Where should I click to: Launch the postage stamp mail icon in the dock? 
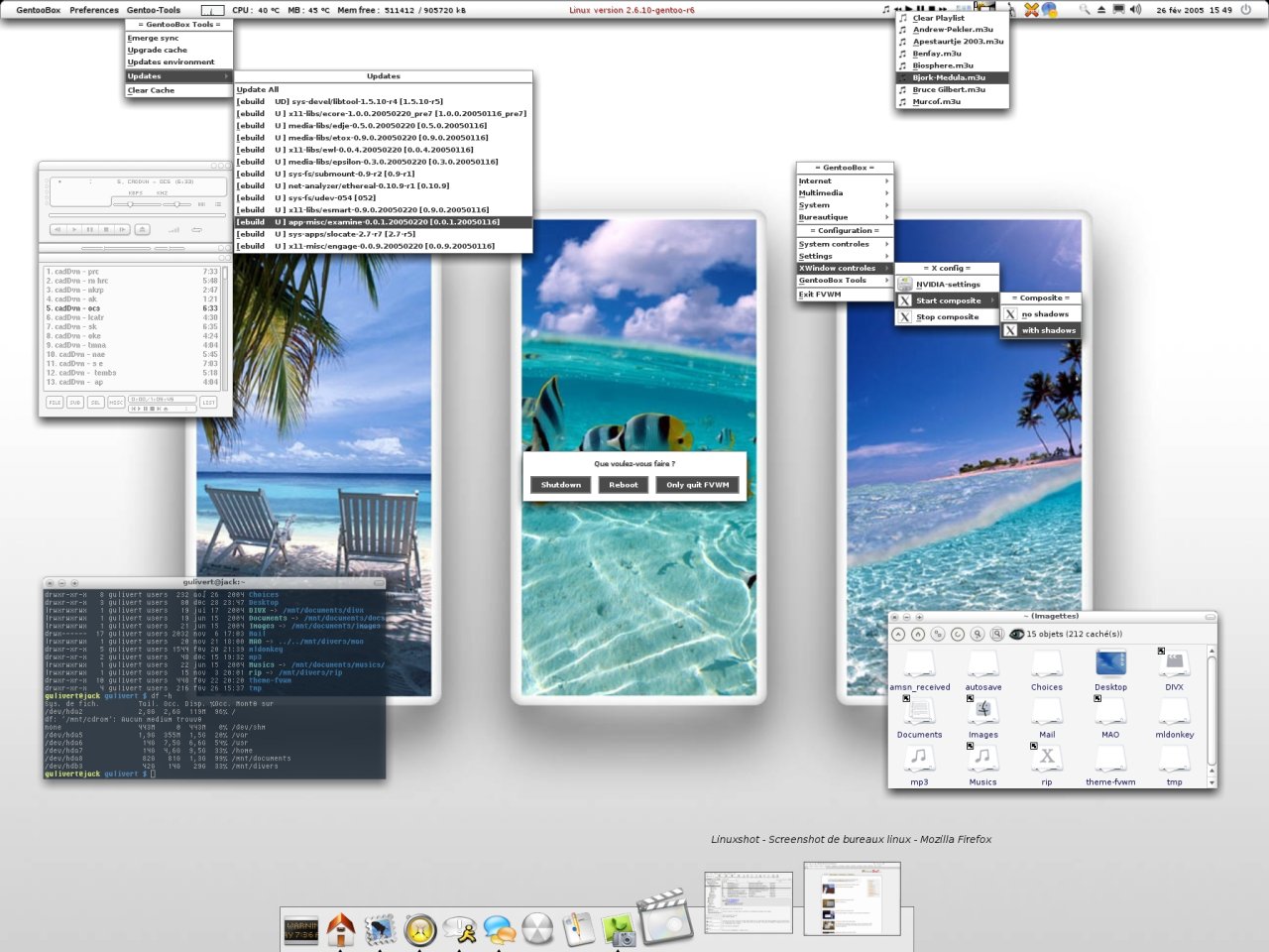381,929
